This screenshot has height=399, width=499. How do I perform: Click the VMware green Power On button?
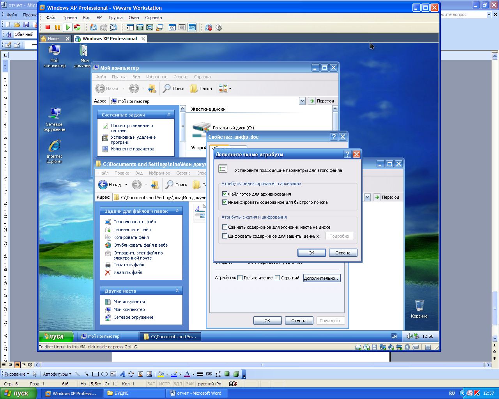coord(67,27)
